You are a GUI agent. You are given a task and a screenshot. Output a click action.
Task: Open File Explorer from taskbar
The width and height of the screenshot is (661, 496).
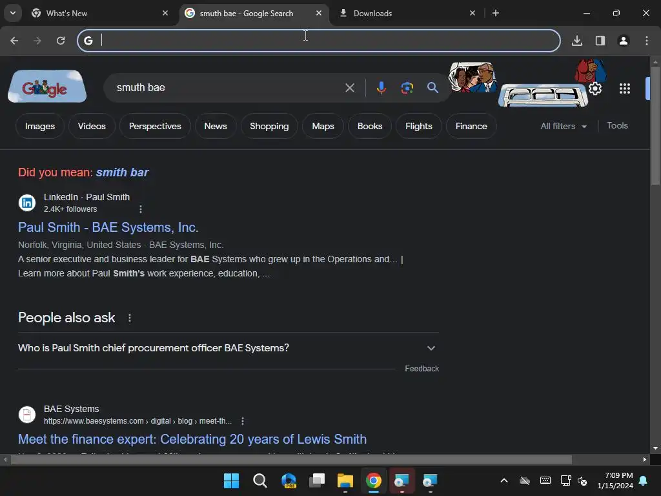tap(345, 480)
